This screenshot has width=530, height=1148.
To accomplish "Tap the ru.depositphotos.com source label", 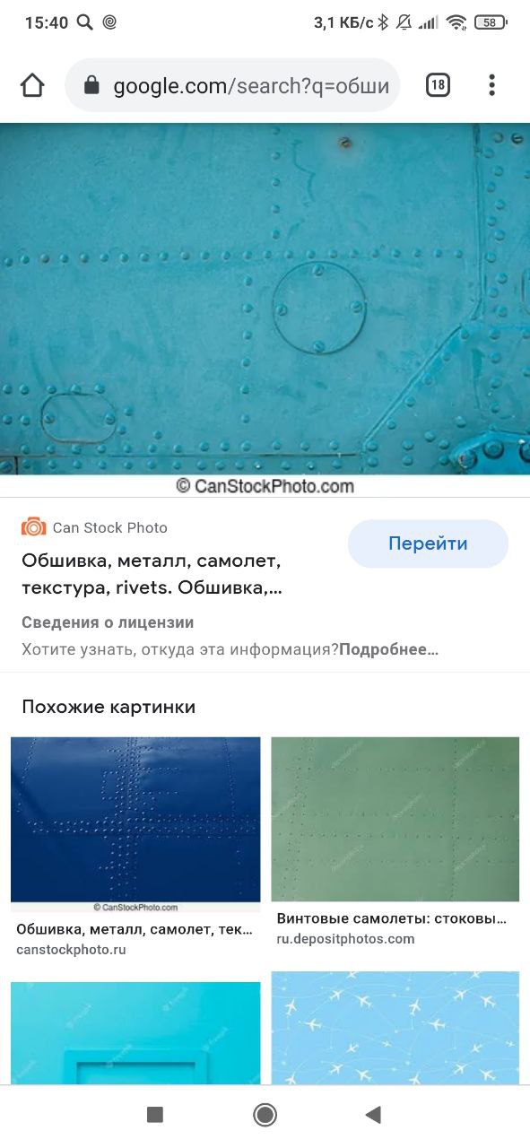I will (x=346, y=939).
